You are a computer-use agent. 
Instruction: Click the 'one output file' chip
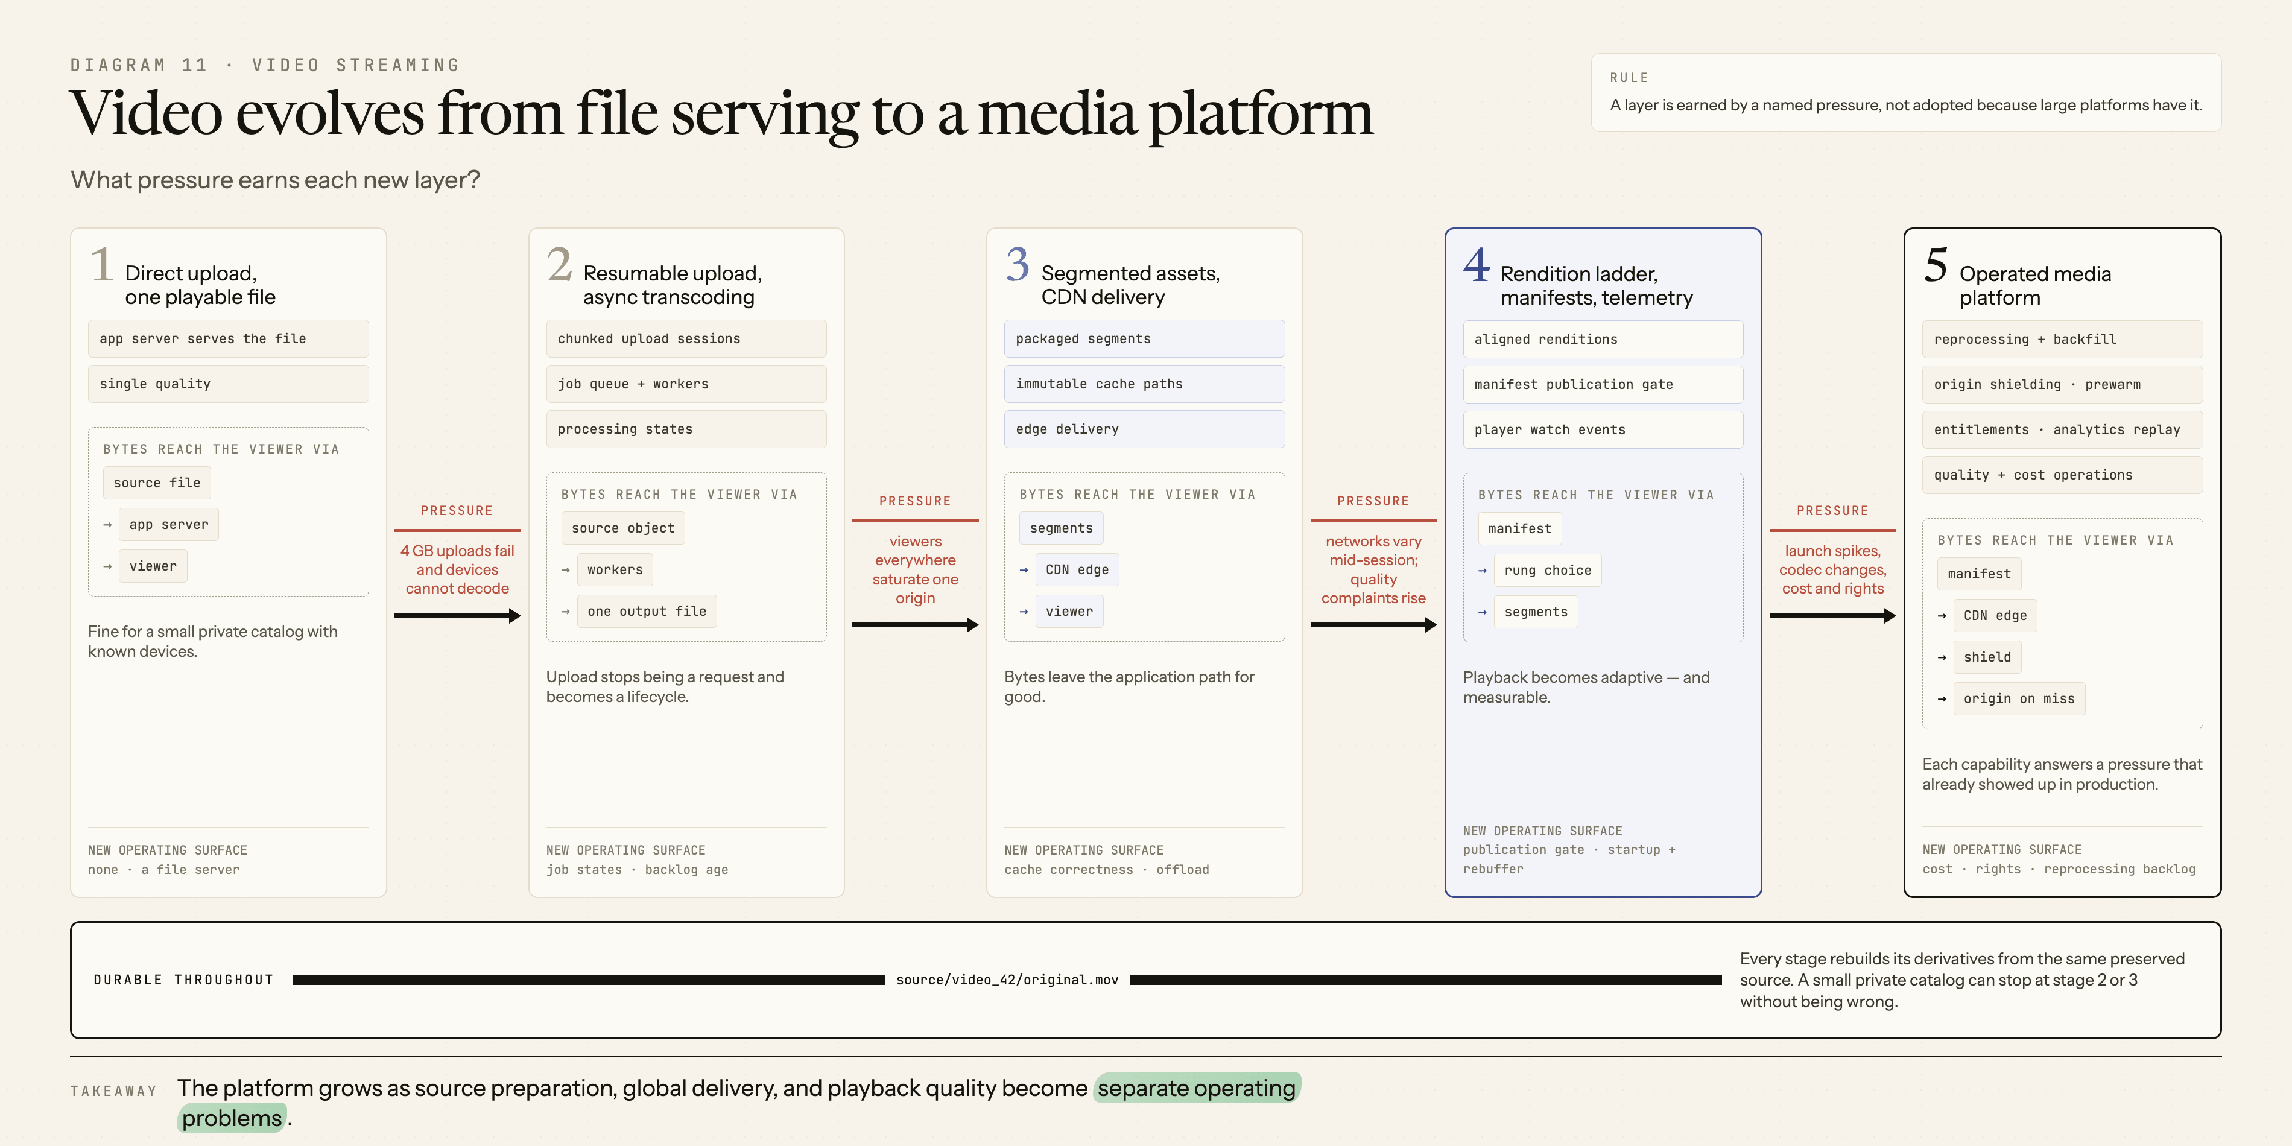pos(647,611)
